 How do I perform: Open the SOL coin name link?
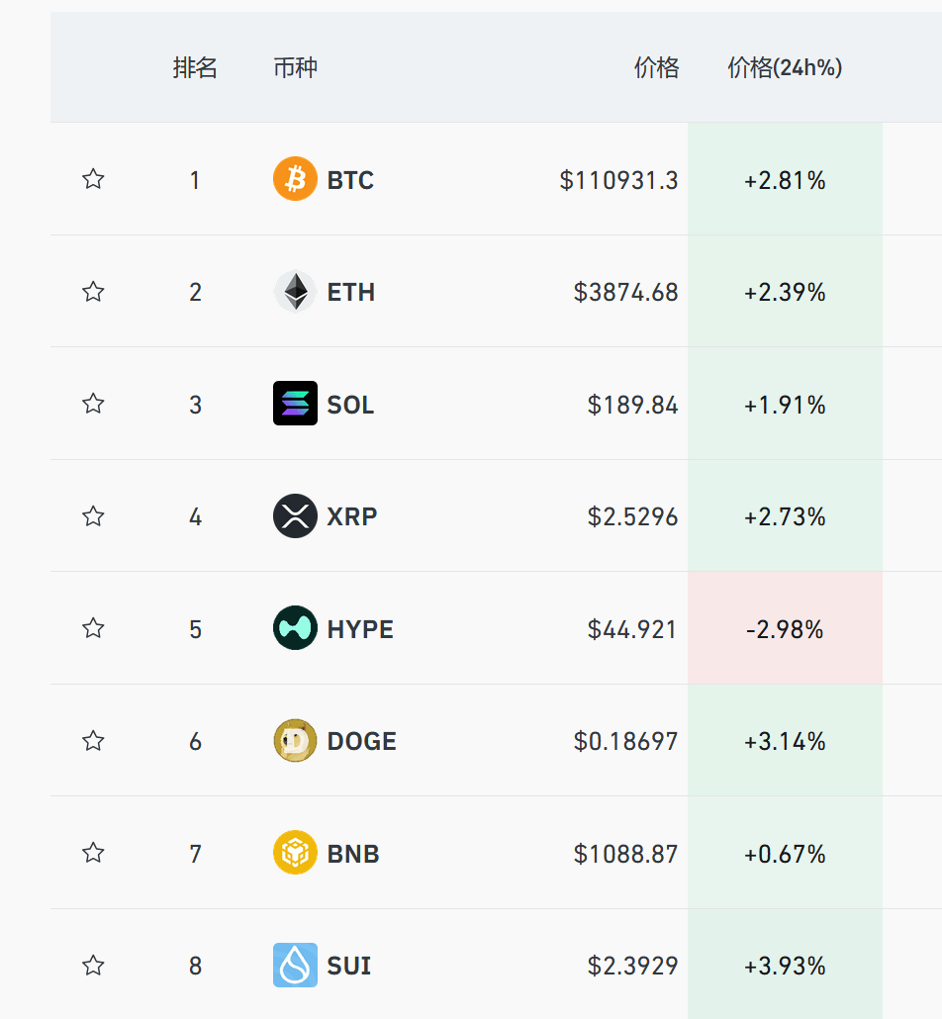click(350, 405)
